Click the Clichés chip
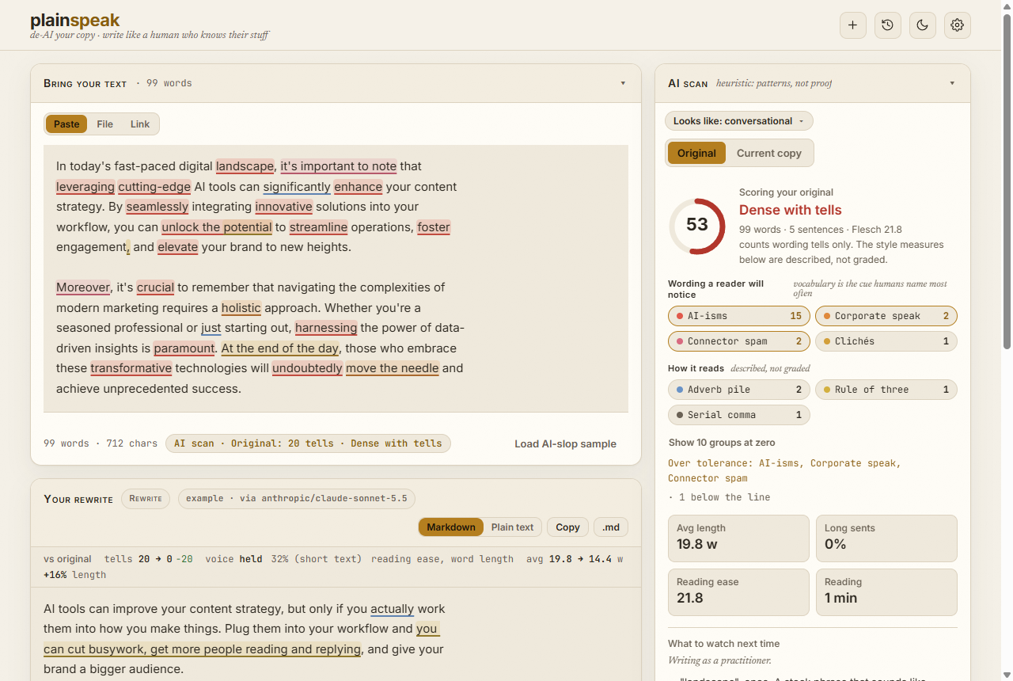Image resolution: width=1013 pixels, height=681 pixels. 886,341
